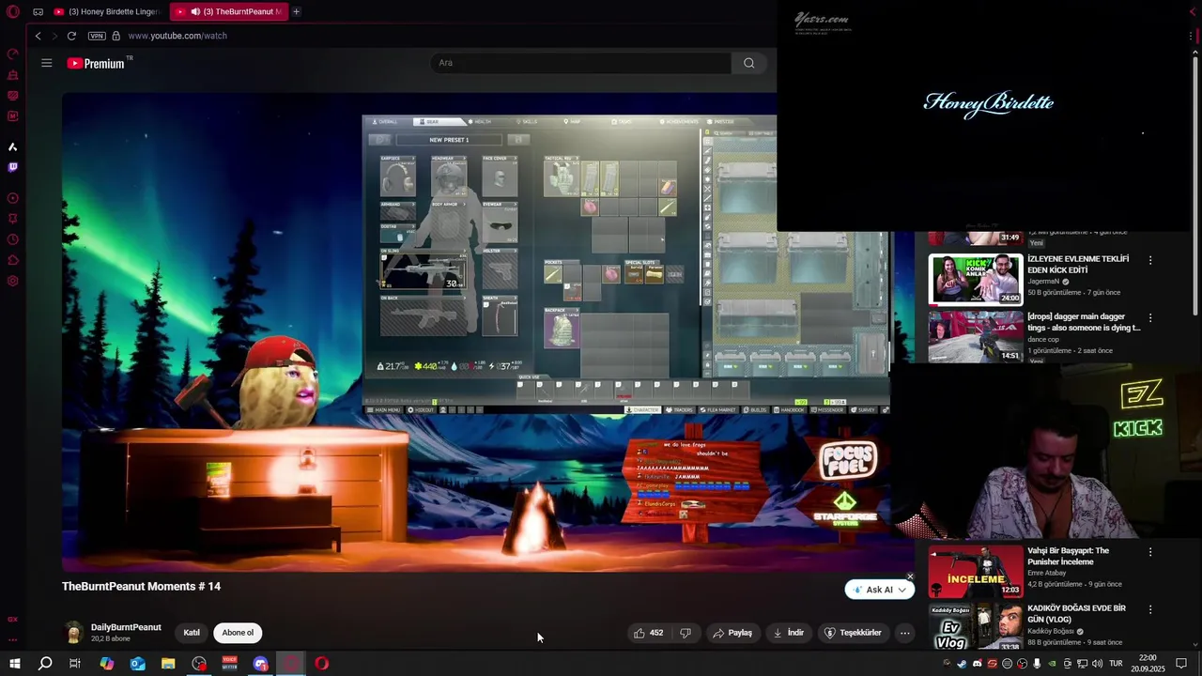This screenshot has height=676, width=1202.
Task: Open DailyBurntPeanut channel name link
Action: pyautogui.click(x=126, y=627)
